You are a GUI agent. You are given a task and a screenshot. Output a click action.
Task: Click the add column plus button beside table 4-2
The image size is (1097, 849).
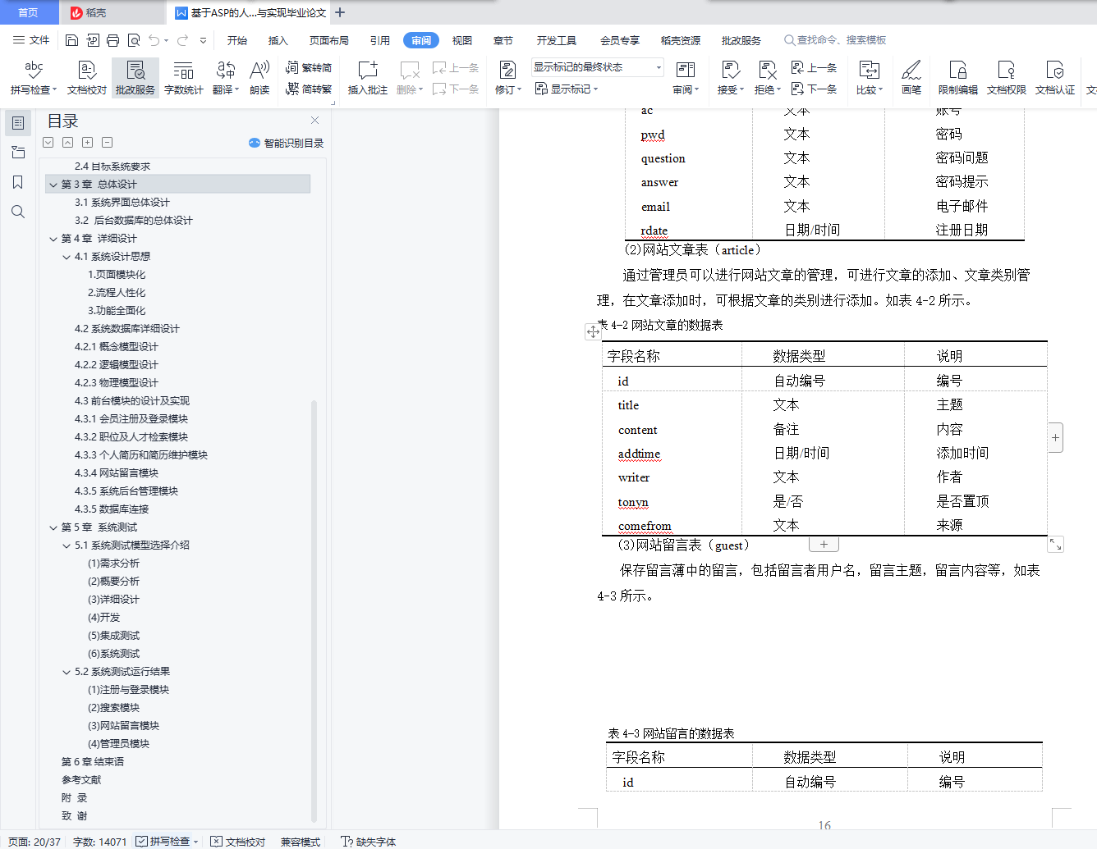pos(1056,437)
